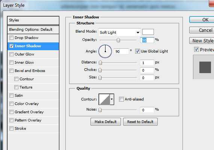The width and height of the screenshot is (214, 150).
Task: Uncheck Use Global Light
Action: 137,51
